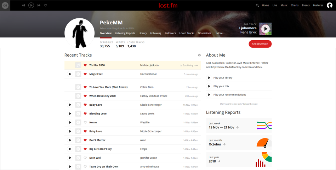Expand the More... profile menu
The image size is (336, 170).
[220, 33]
